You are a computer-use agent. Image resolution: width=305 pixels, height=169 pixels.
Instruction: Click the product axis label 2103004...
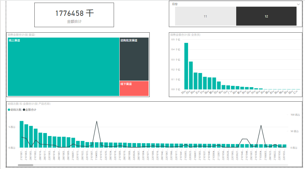pos(213,154)
